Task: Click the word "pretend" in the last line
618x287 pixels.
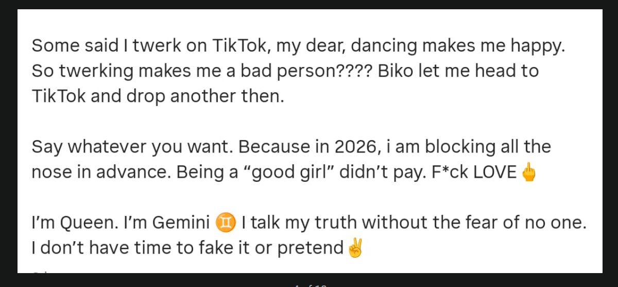Action: 311,248
